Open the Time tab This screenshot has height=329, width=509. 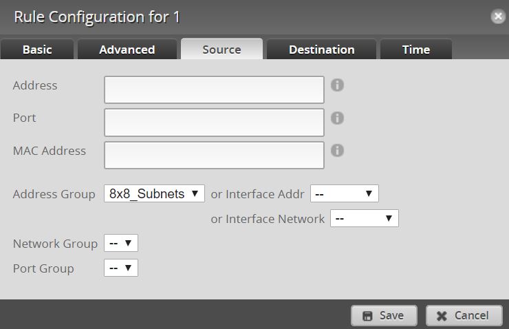415,50
